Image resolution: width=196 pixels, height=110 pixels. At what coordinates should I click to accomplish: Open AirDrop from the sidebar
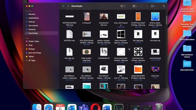tap(41, 22)
